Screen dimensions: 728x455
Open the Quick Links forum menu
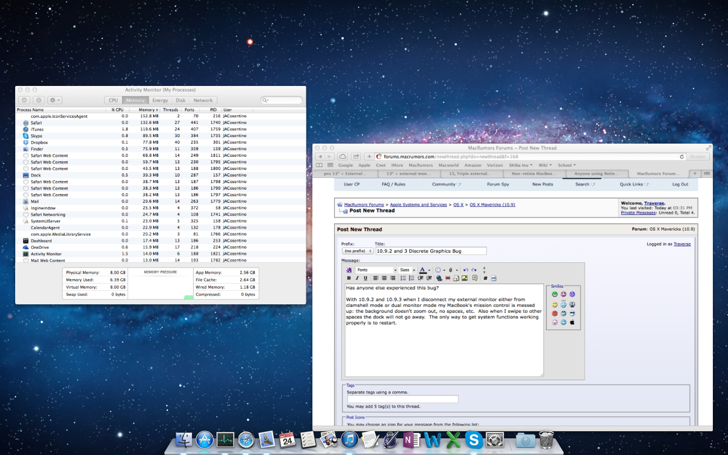[634, 185]
